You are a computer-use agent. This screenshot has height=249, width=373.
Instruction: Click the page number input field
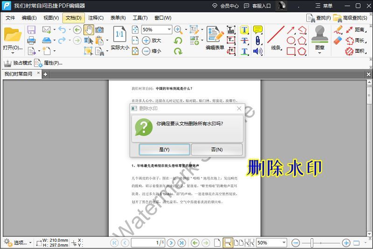148,242
